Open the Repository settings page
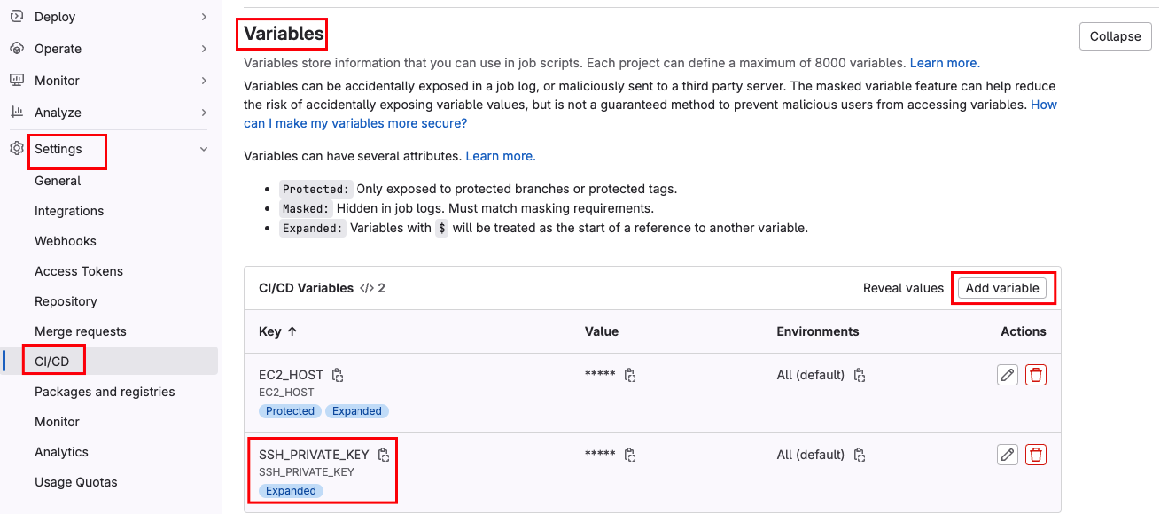Viewport: 1168px width, 514px height. click(66, 301)
